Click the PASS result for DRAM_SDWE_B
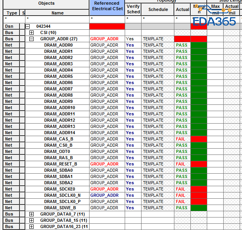 point(182,208)
